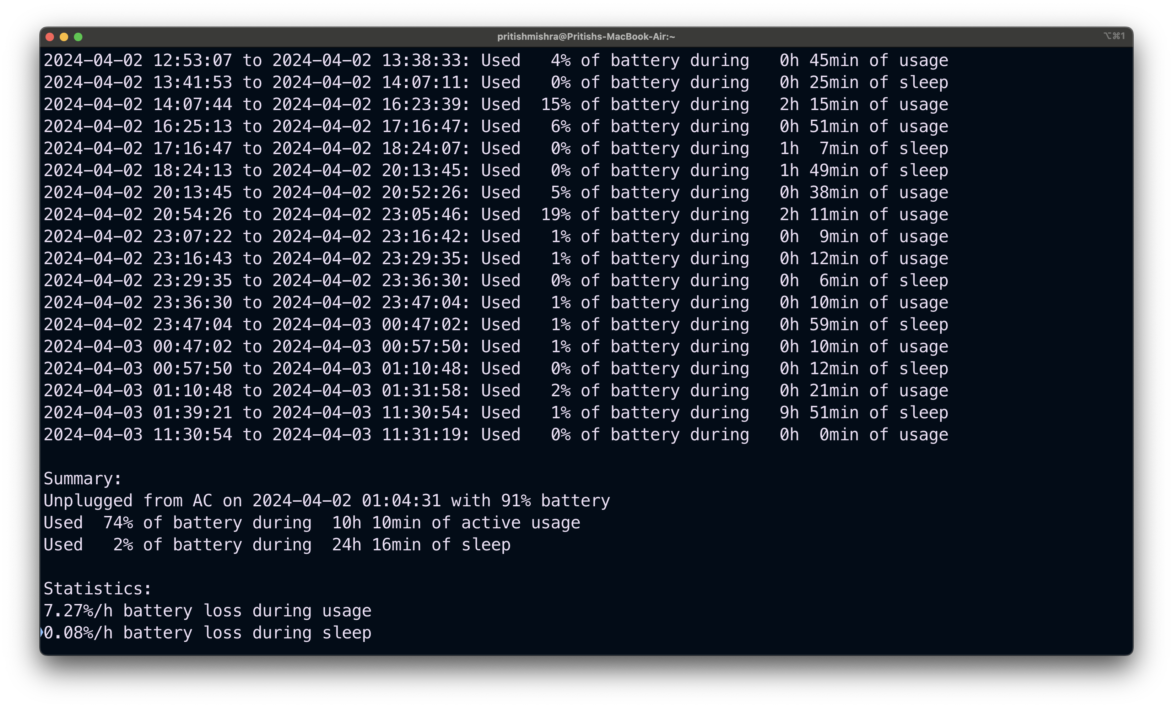Image resolution: width=1173 pixels, height=708 pixels.
Task: Click the pritishmishra@Pritishs-MacBook-Air window title
Action: coord(586,37)
